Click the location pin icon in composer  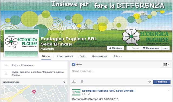[x=82, y=82]
